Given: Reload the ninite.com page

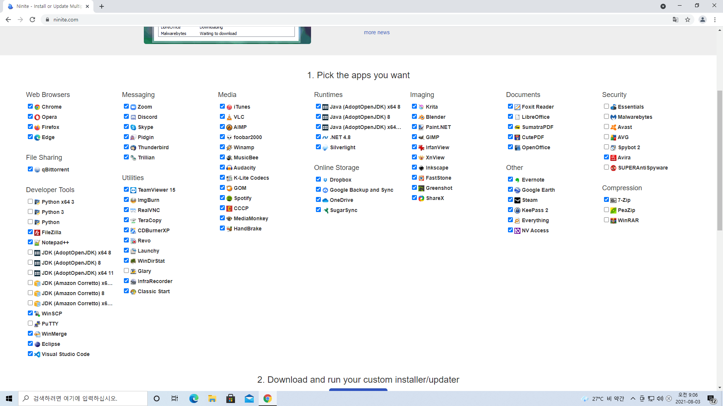Looking at the screenshot, I should pos(32,20).
